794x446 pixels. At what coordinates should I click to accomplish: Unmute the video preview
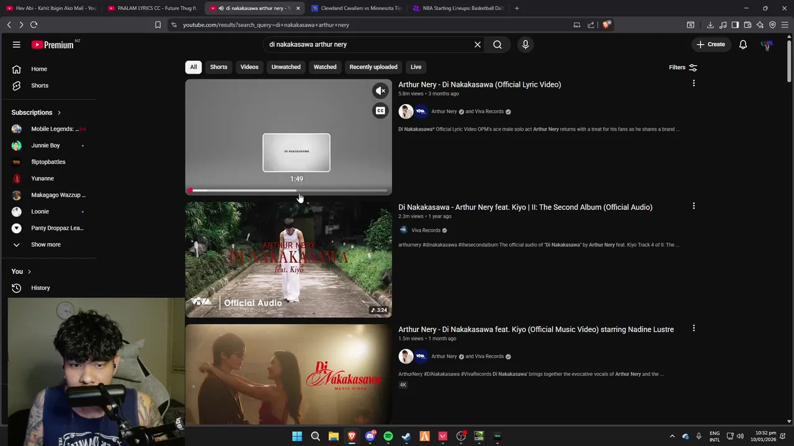380,91
